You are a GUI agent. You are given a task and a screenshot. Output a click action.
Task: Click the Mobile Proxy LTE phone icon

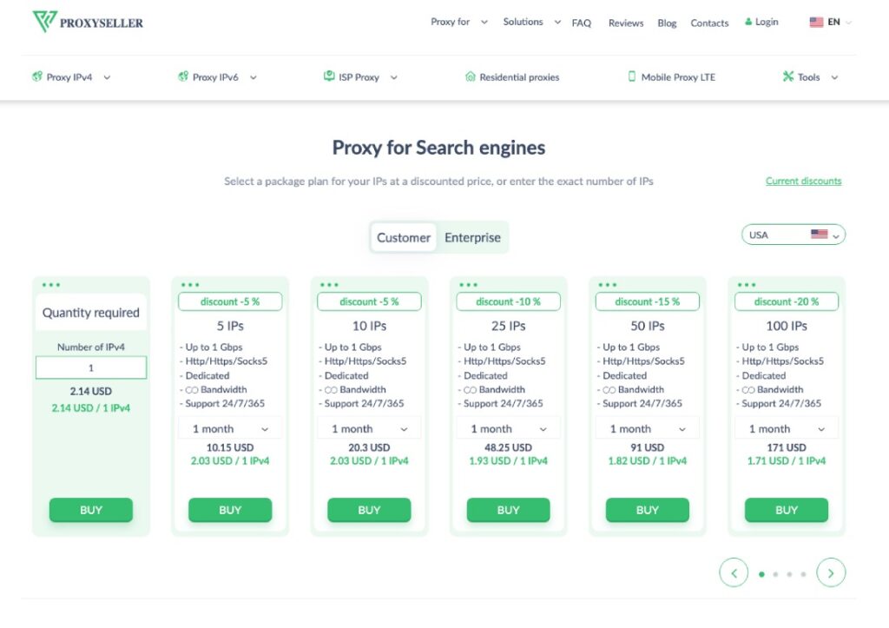click(x=632, y=76)
